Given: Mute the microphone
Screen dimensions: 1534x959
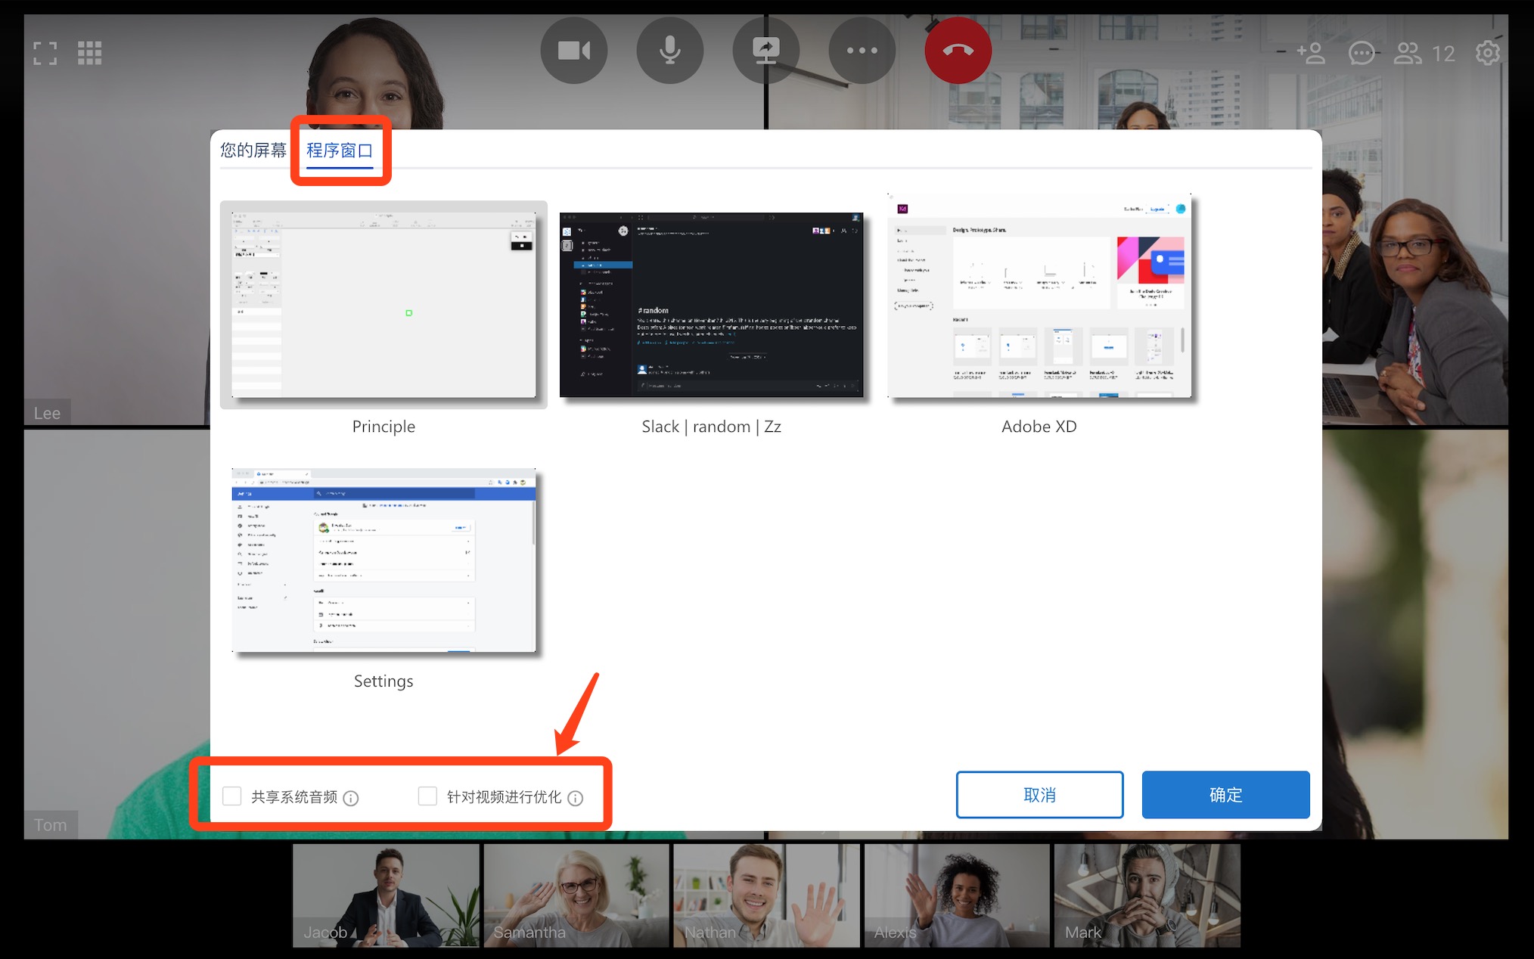Looking at the screenshot, I should [669, 51].
